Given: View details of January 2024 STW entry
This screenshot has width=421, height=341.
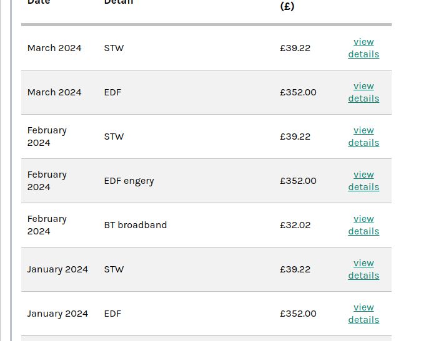Looking at the screenshot, I should click(x=364, y=269).
